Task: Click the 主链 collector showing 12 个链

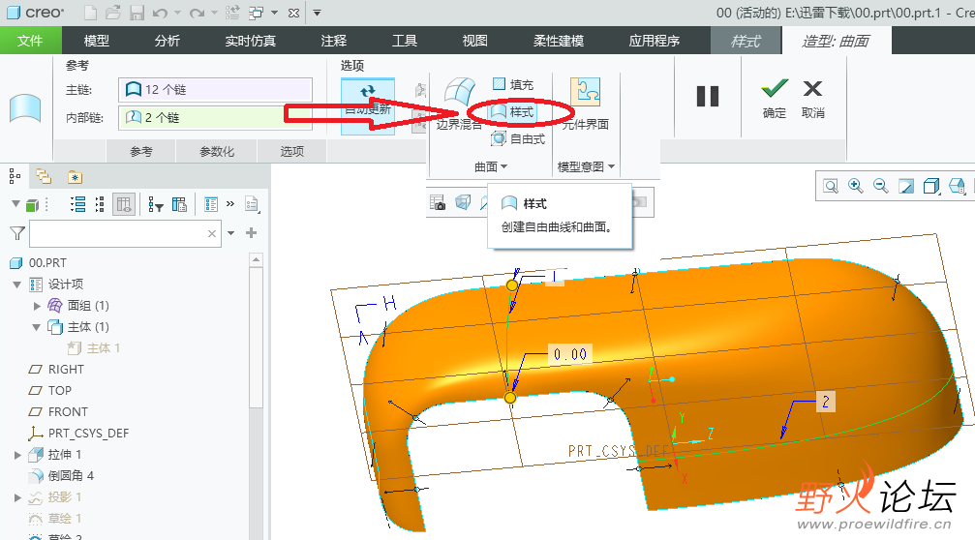Action: pyautogui.click(x=215, y=89)
